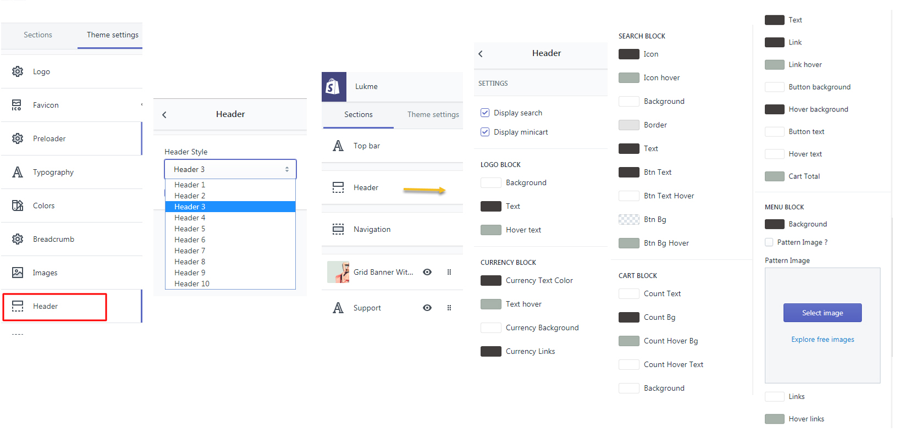
Task: Click the Select image button
Action: pos(823,313)
